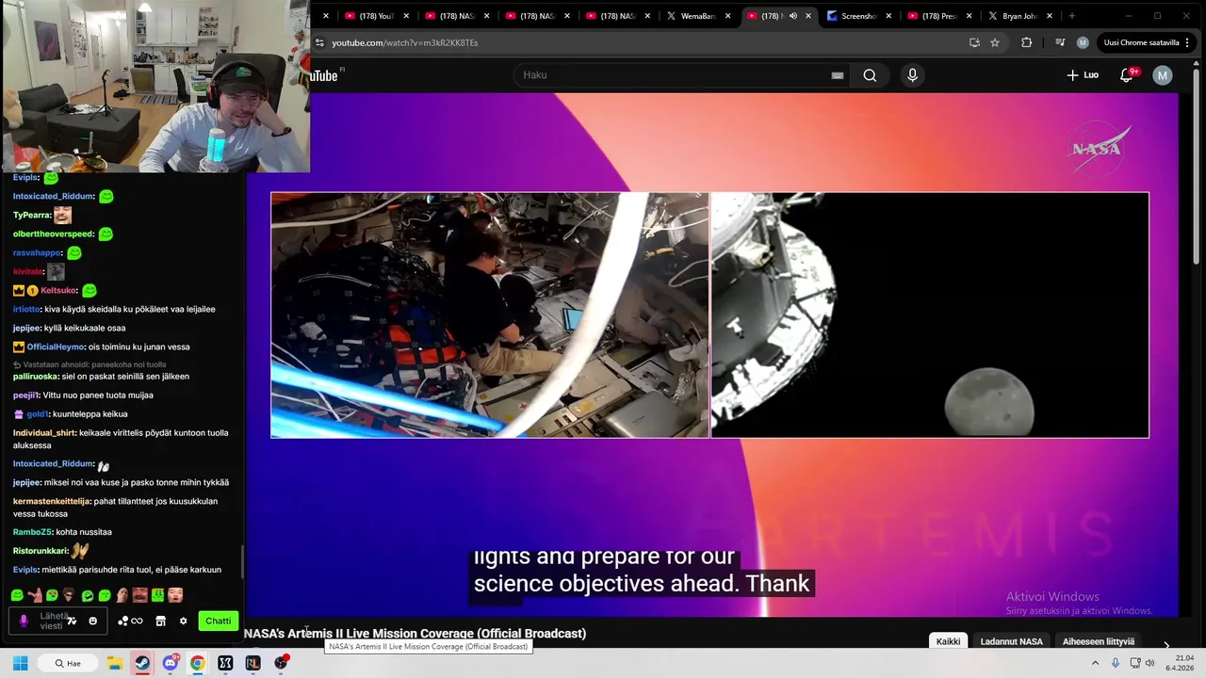This screenshot has width=1206, height=678.
Task: Switch to the Bryan John X tab
Action: coord(1019,16)
